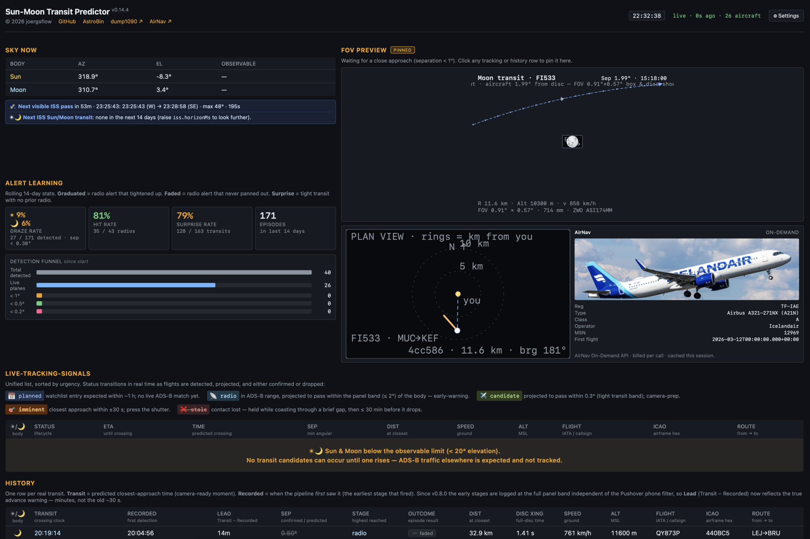
Task: Click the Icelandair aircraft photo
Action: pos(686,269)
